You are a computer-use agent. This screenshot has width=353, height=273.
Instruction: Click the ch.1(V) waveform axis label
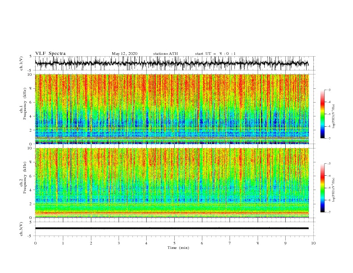coord(21,63)
